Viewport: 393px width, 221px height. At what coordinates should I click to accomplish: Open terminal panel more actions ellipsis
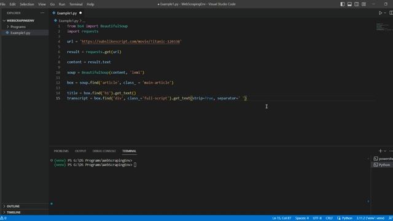[x=391, y=151]
